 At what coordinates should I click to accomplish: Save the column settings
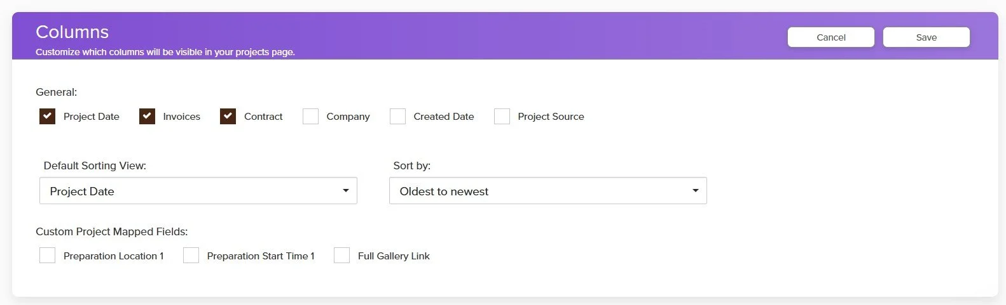click(x=927, y=37)
